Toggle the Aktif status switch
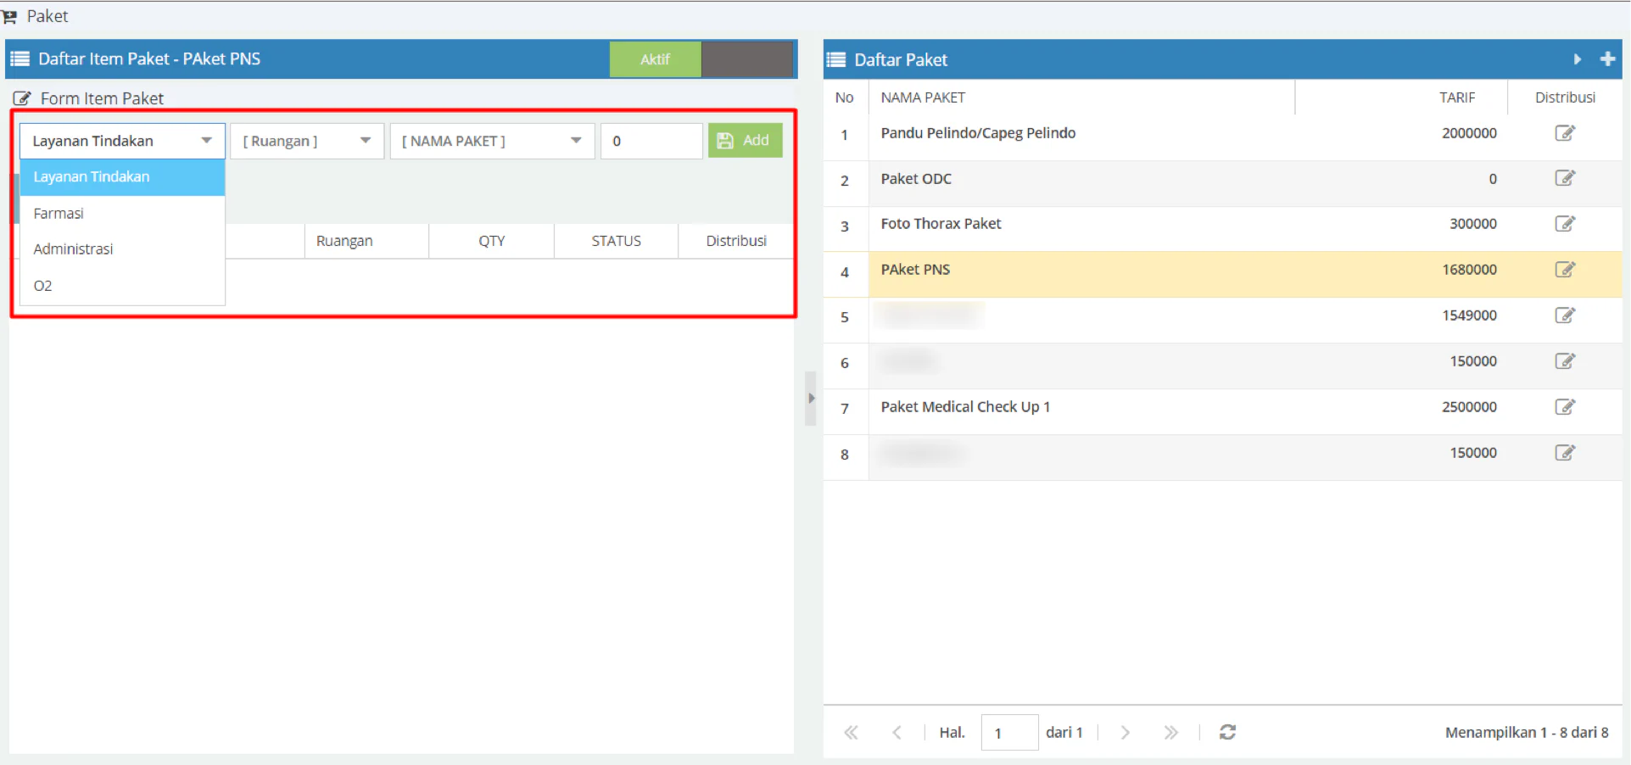Viewport: 1631px width, 765px height. [x=655, y=59]
